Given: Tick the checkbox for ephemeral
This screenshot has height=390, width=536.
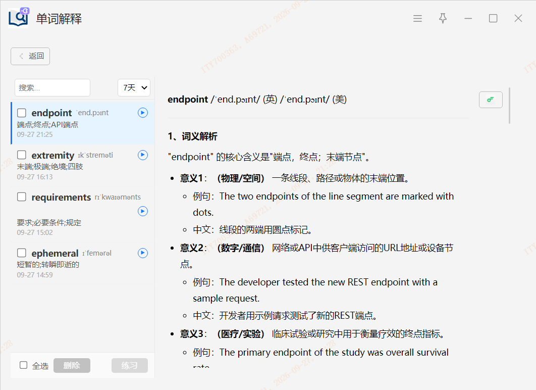Looking at the screenshot, I should pos(22,253).
